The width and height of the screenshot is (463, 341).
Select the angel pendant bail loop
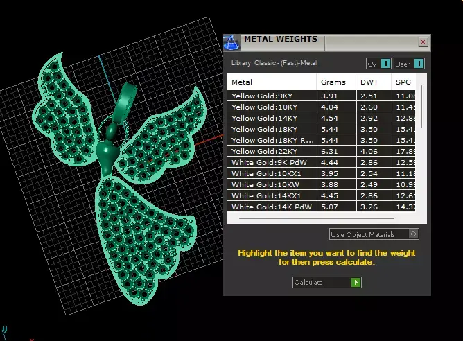pyautogui.click(x=124, y=102)
